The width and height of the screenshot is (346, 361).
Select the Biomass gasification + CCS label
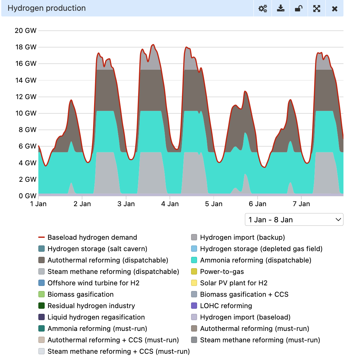(x=244, y=294)
